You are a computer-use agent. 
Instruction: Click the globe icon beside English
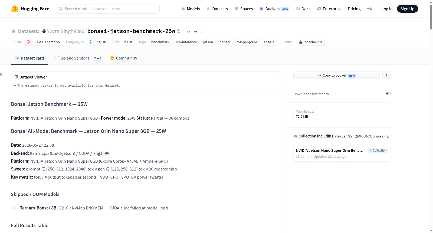point(90,42)
